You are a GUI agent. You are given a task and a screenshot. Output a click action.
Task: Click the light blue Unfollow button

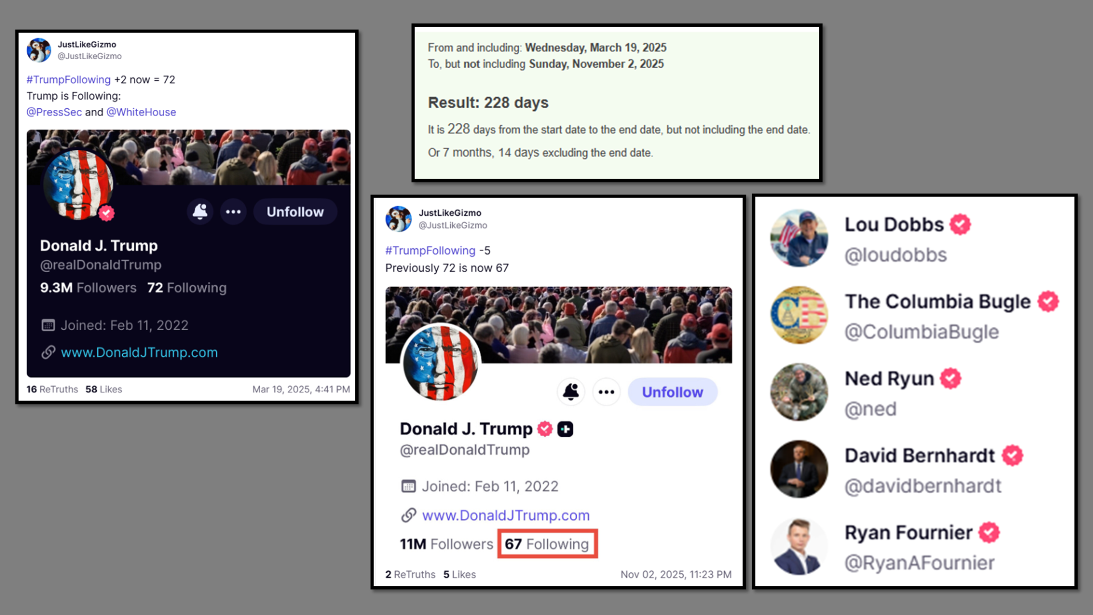[x=672, y=392]
